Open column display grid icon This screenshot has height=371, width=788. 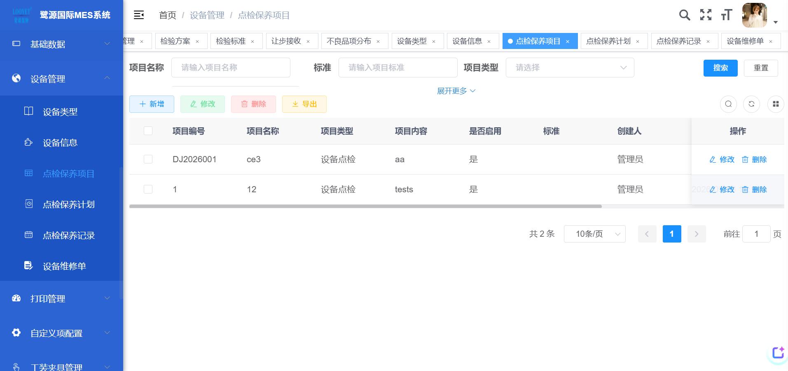click(776, 104)
